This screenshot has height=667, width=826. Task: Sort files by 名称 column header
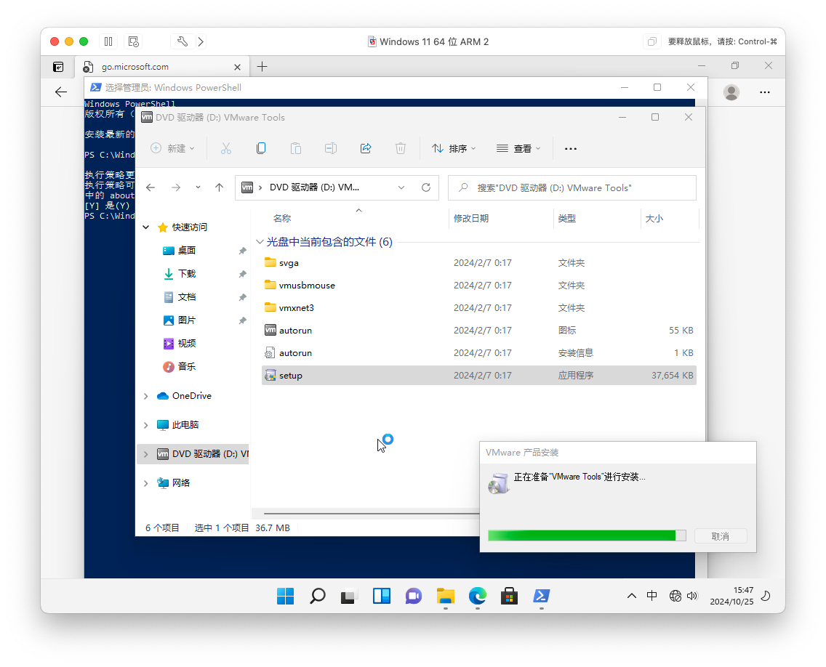[x=282, y=219]
